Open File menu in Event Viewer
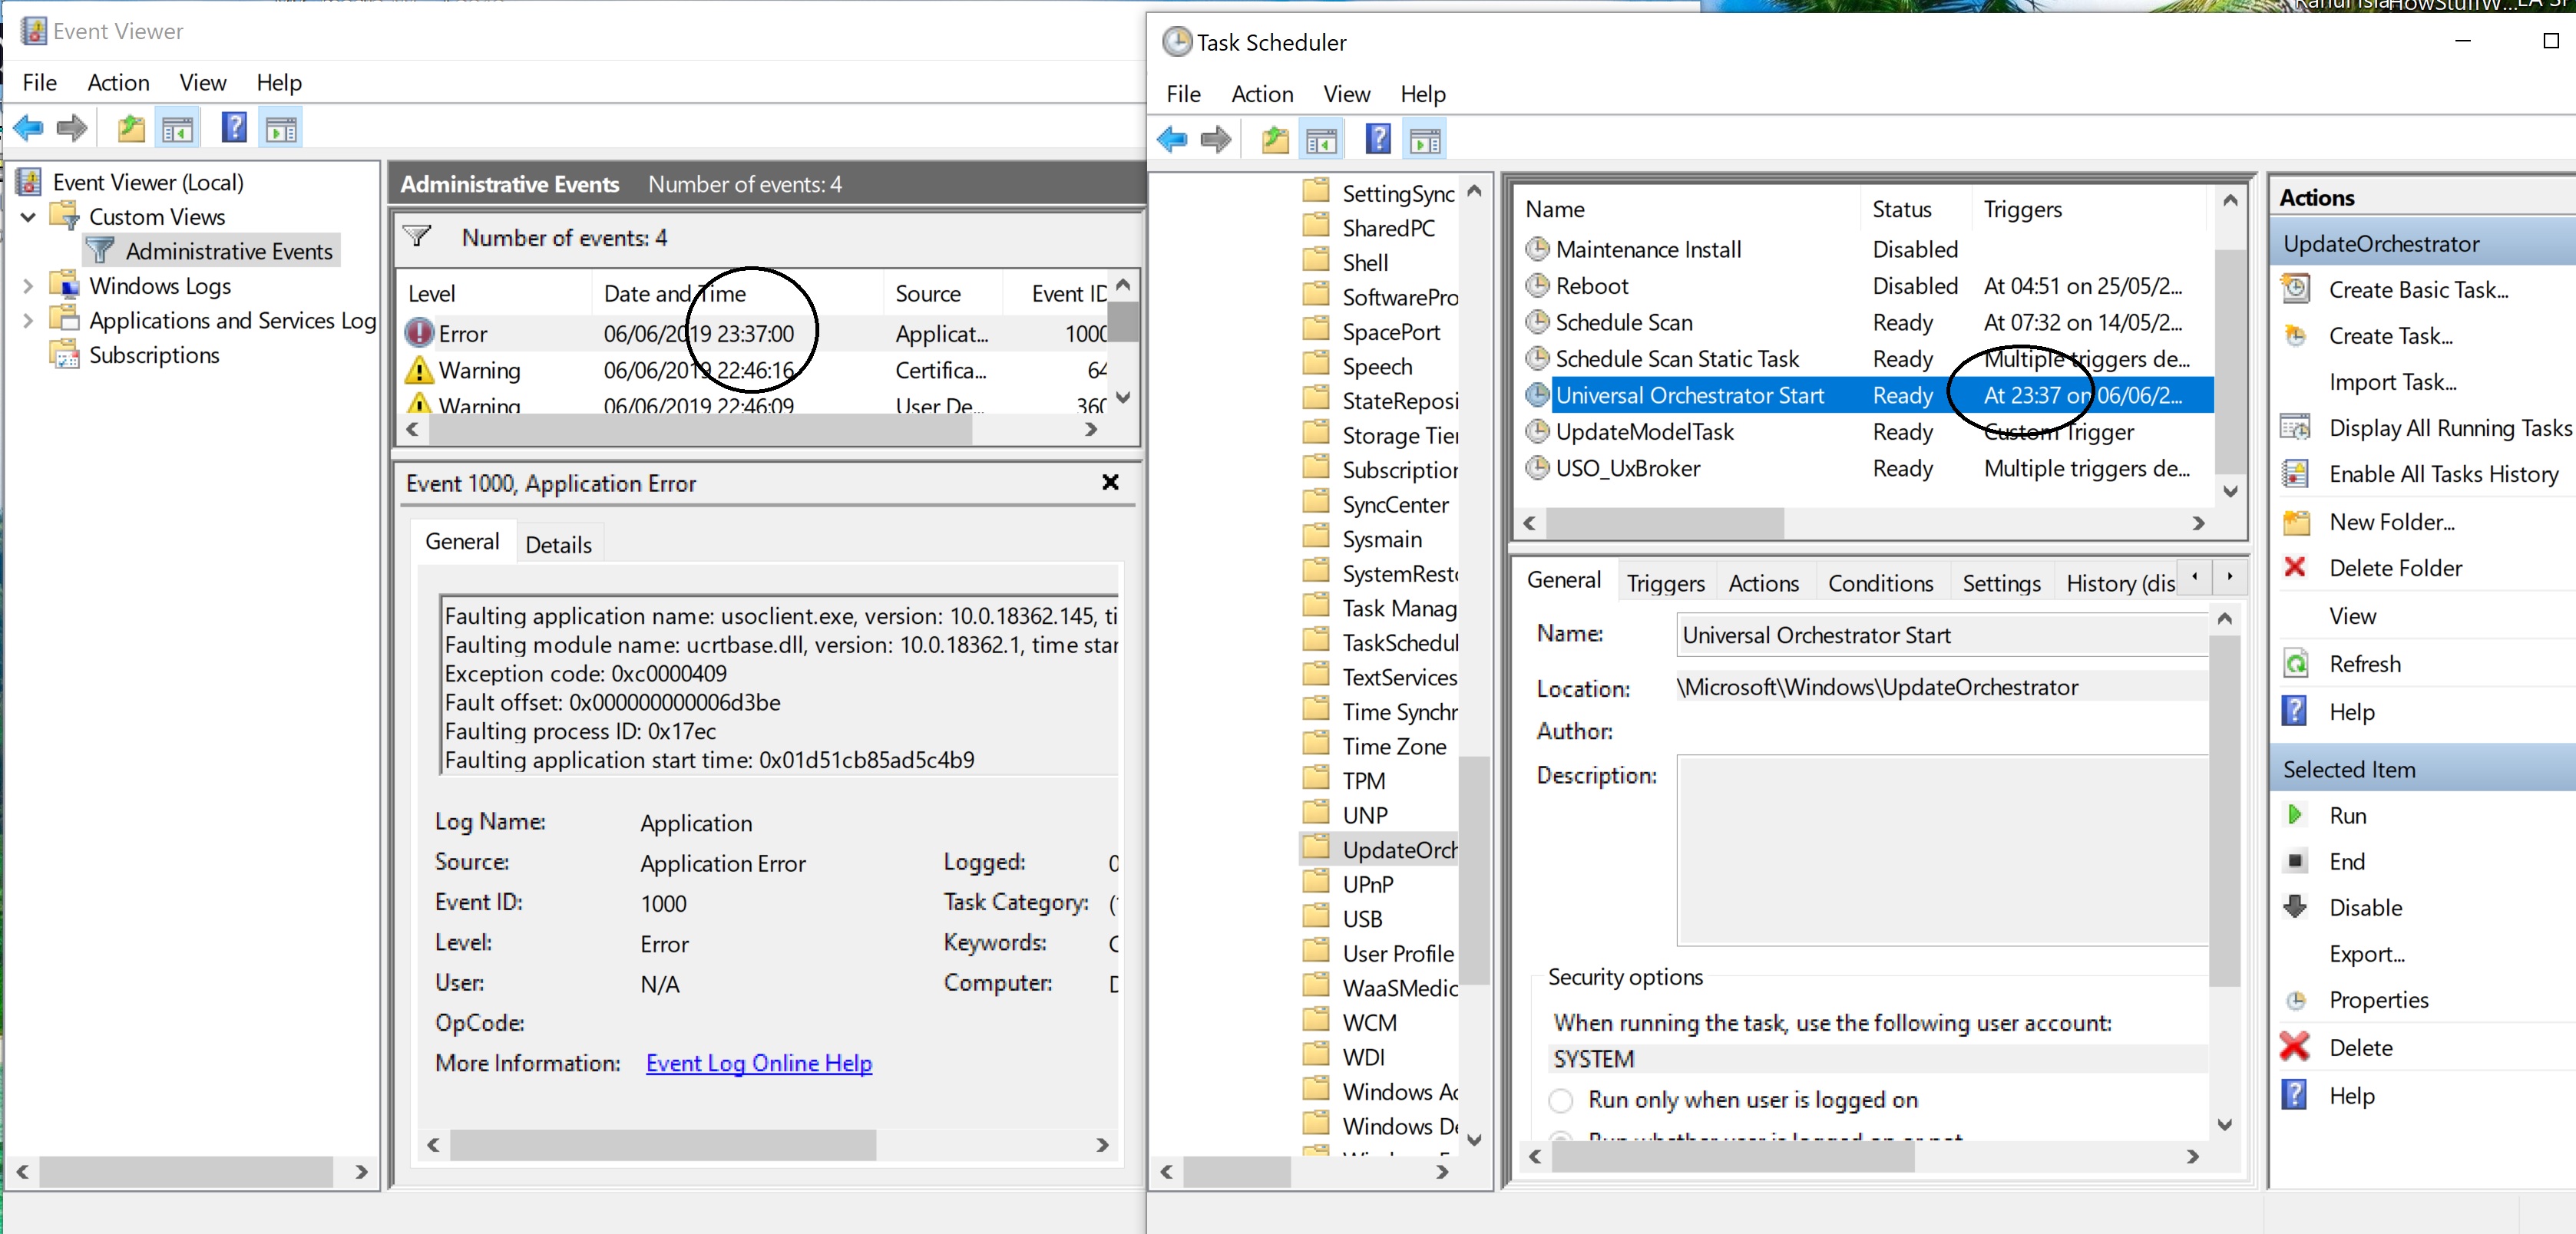The image size is (2576, 1234). 40,83
